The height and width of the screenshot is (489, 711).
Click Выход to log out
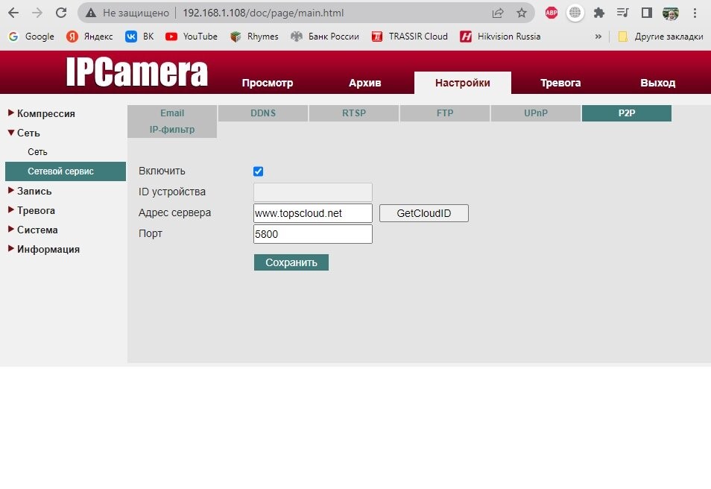pos(658,83)
